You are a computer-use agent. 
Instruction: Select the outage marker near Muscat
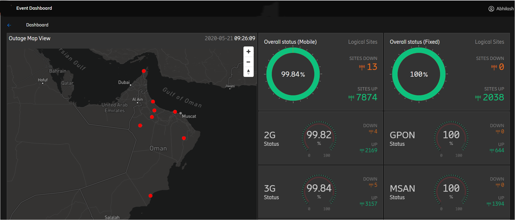[x=175, y=112]
